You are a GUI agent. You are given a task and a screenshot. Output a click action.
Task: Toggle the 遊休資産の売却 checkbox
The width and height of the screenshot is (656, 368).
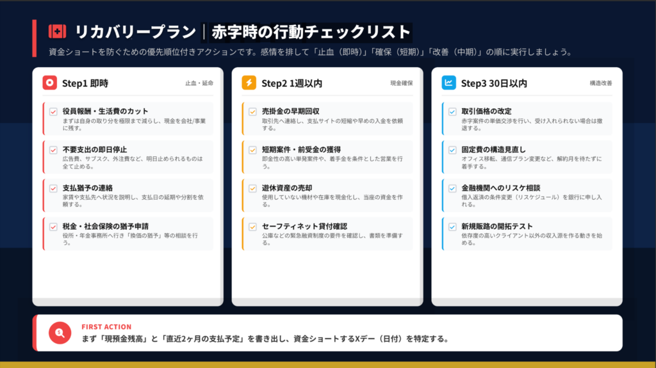tap(253, 188)
